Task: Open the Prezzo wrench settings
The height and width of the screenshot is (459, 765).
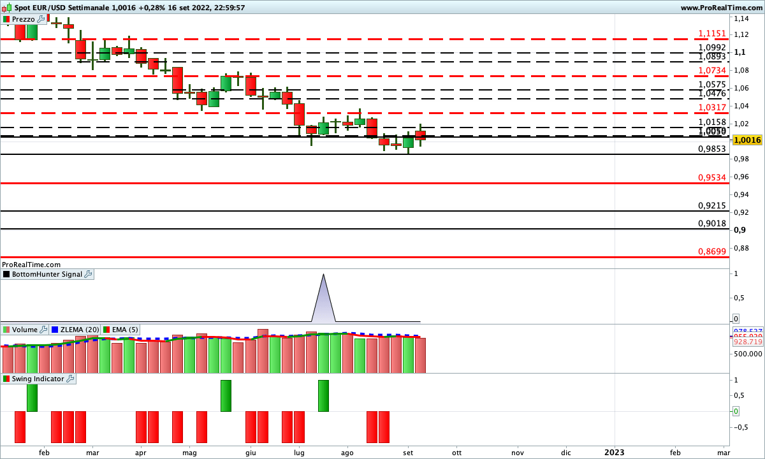Action: click(41, 19)
